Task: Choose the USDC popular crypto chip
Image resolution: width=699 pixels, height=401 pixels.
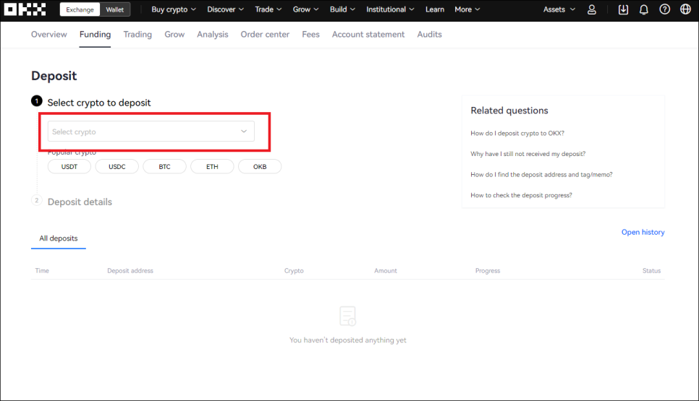Action: coord(116,166)
